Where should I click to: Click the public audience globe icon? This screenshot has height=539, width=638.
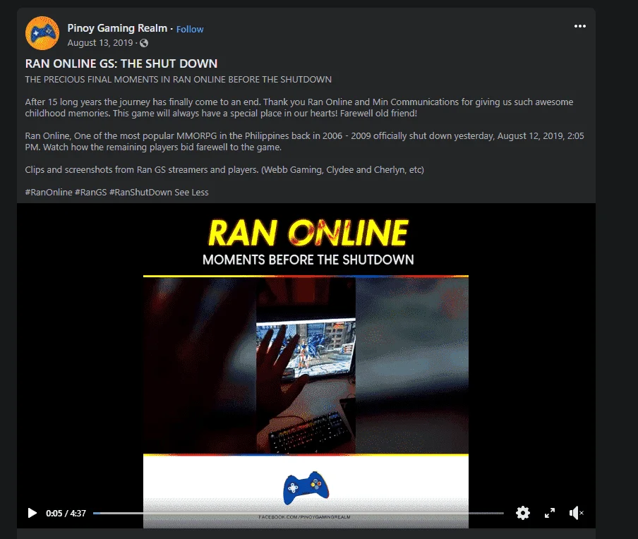(144, 43)
